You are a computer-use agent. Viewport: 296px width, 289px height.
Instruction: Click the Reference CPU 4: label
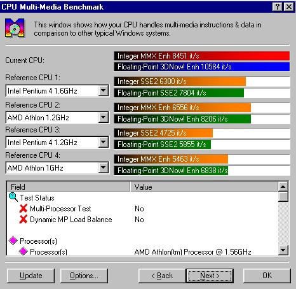[x=32, y=155]
